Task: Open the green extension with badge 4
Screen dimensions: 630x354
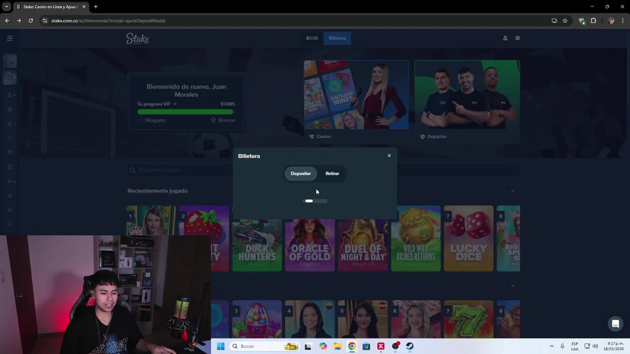Action: coord(582,21)
